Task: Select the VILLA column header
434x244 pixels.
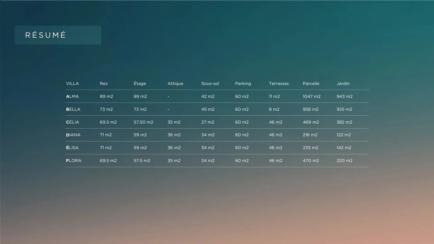Action: 72,83
